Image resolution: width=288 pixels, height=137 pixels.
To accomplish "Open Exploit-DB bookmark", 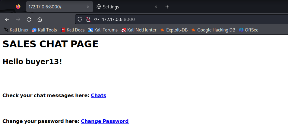I will click(x=174, y=30).
